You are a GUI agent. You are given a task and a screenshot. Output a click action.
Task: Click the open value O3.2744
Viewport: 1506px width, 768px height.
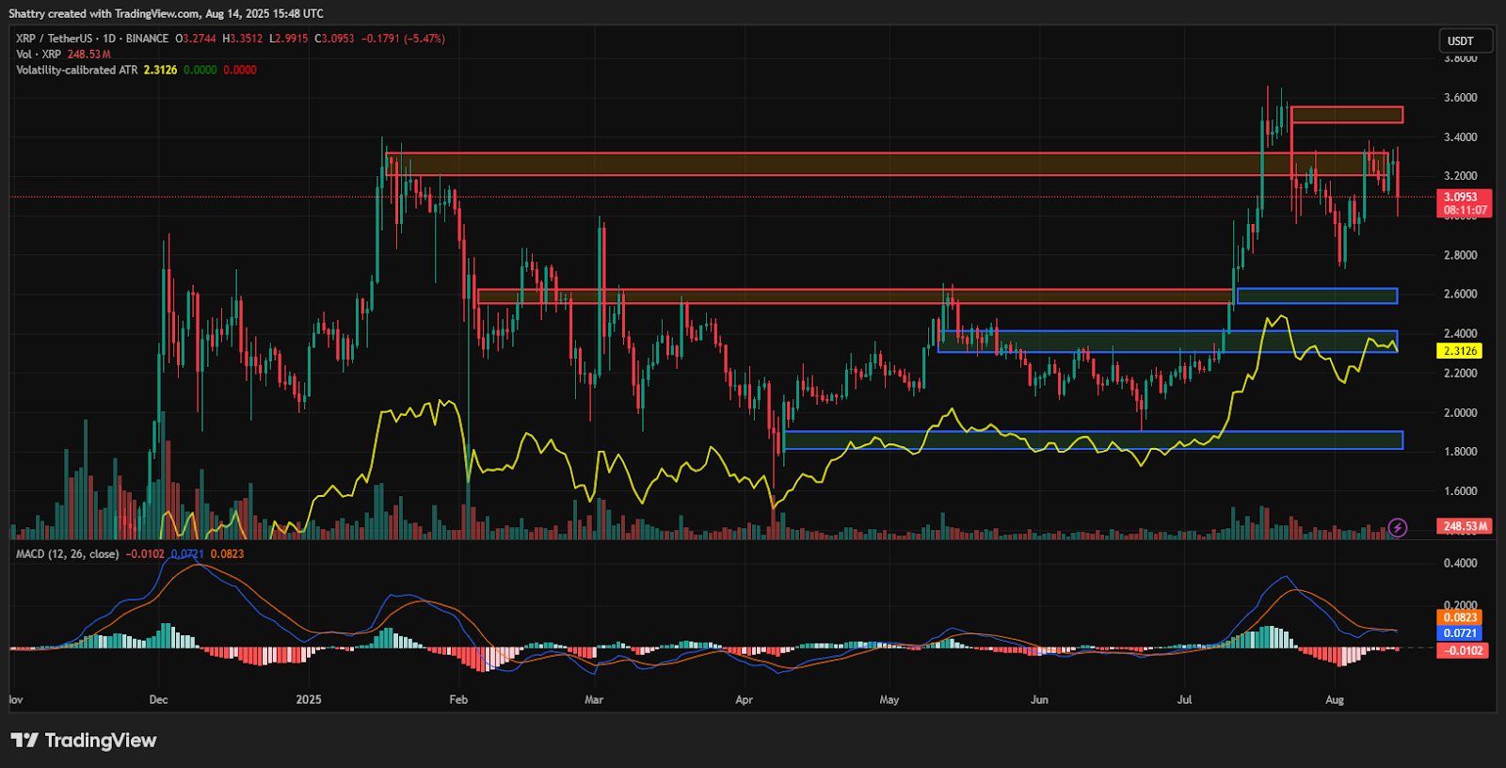point(196,39)
